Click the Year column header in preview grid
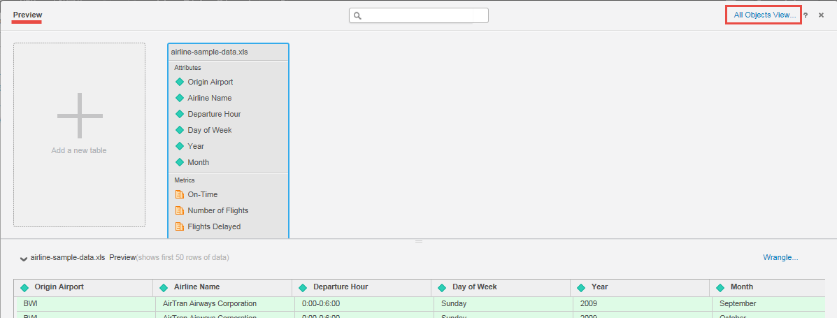Screen dimensions: 837x318 pyautogui.click(x=599, y=287)
